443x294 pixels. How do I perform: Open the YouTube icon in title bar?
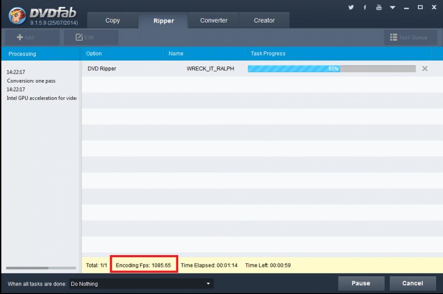pyautogui.click(x=379, y=7)
